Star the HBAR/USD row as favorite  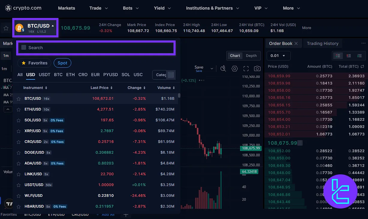tap(19, 206)
